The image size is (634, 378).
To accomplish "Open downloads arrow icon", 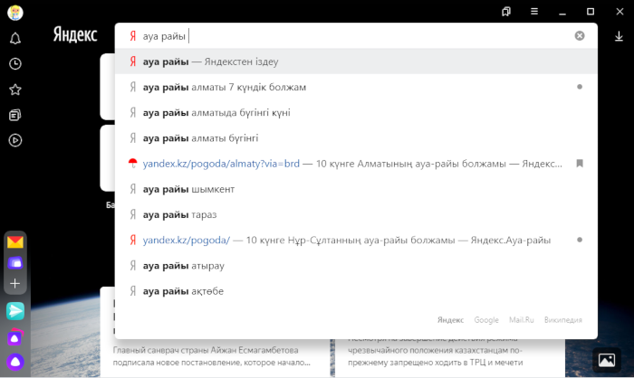I will [x=619, y=37].
